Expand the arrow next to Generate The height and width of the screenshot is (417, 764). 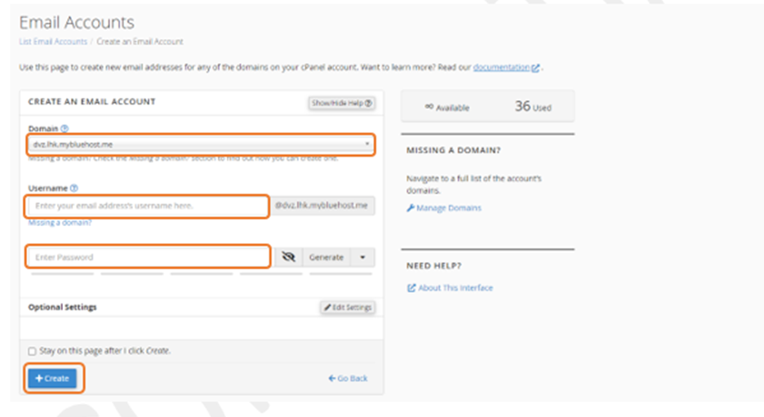(x=362, y=257)
